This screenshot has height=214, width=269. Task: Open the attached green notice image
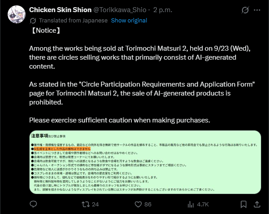145,162
